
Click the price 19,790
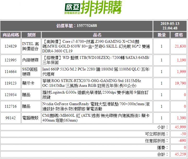pyautogui.click(x=180, y=83)
